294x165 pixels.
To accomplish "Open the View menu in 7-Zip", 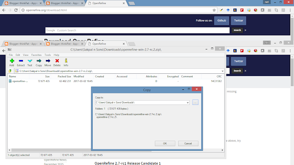I will [x=26, y=55].
